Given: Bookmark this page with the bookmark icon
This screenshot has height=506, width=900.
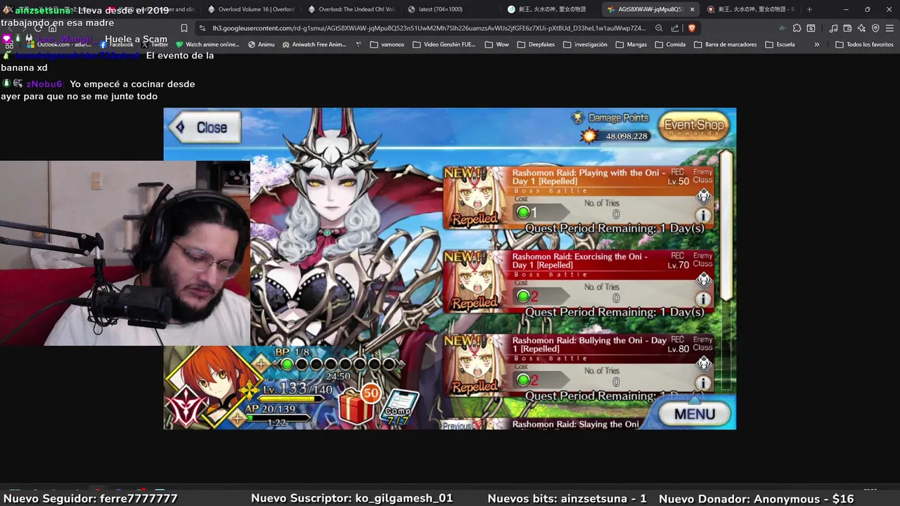Looking at the screenshot, I should pyautogui.click(x=184, y=28).
